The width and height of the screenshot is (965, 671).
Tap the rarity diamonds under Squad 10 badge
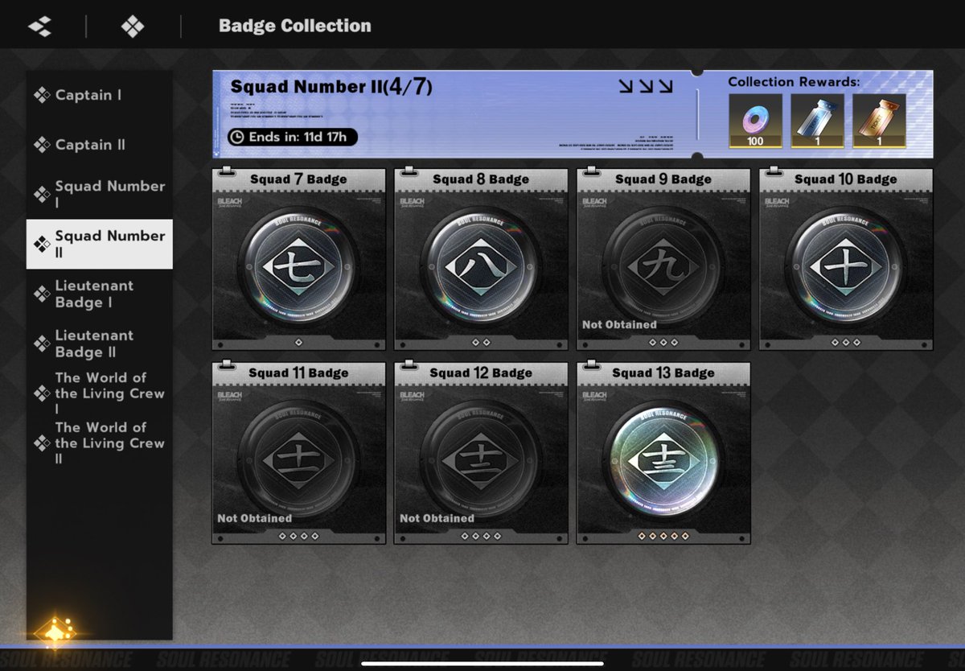click(x=846, y=342)
